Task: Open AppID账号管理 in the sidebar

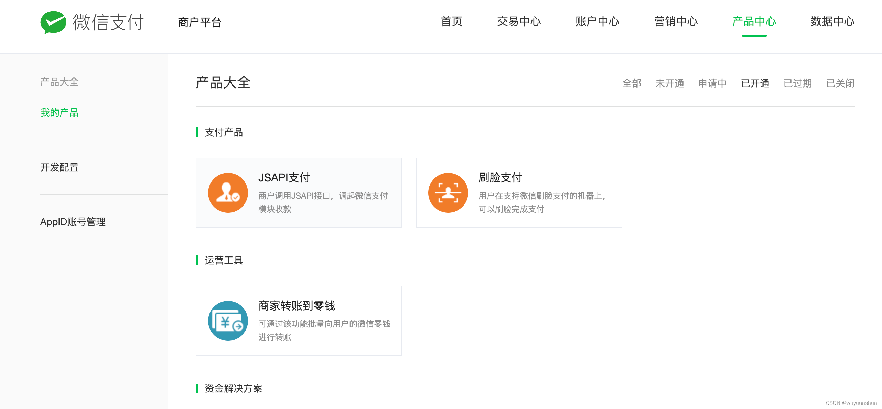Action: [x=73, y=222]
